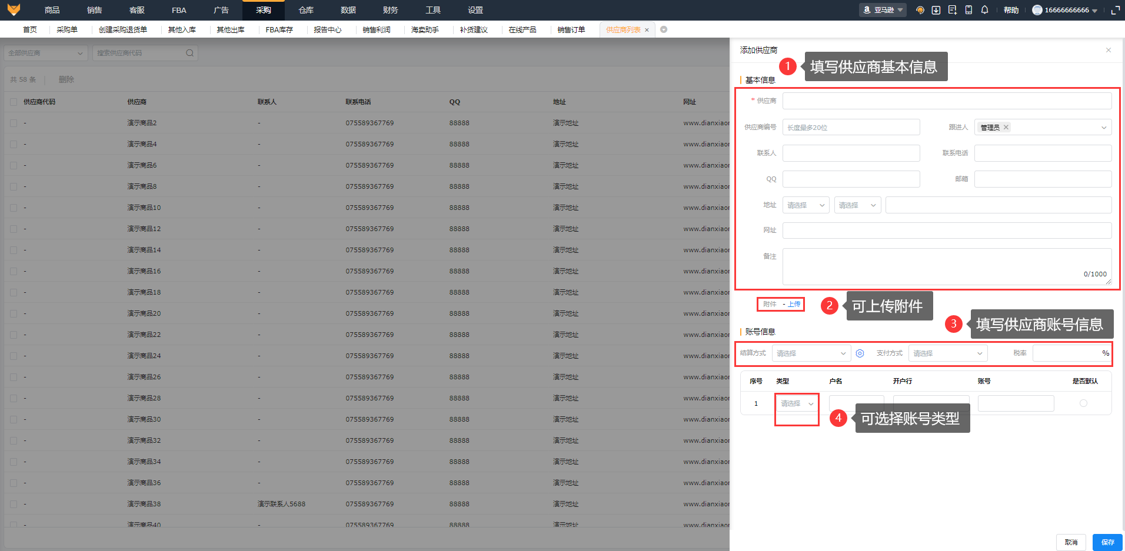Switch to the 销售利润 tab
The height and width of the screenshot is (551, 1125).
tap(377, 29)
